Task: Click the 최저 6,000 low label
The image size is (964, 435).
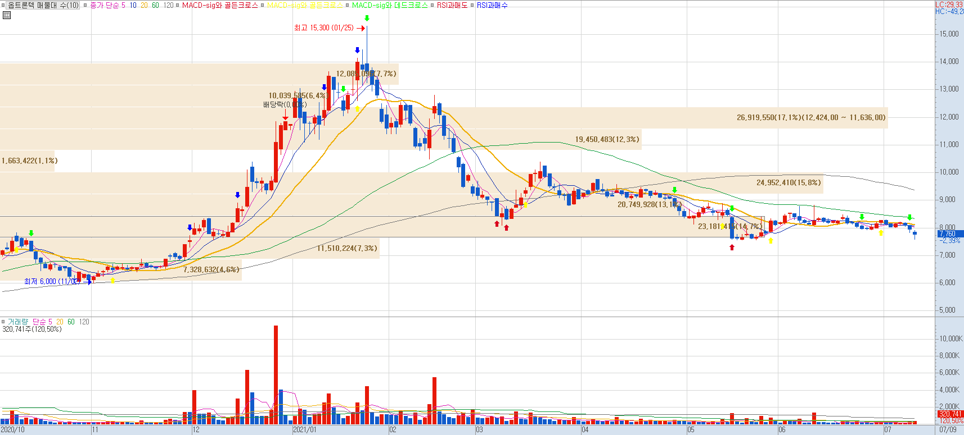Action: click(x=51, y=281)
